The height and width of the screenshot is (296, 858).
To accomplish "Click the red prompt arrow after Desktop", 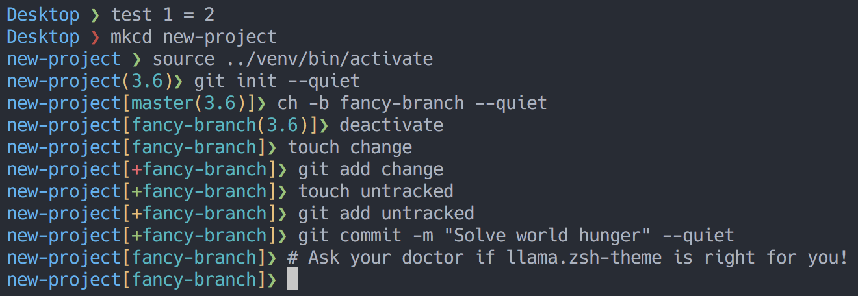I will pyautogui.click(x=96, y=37).
